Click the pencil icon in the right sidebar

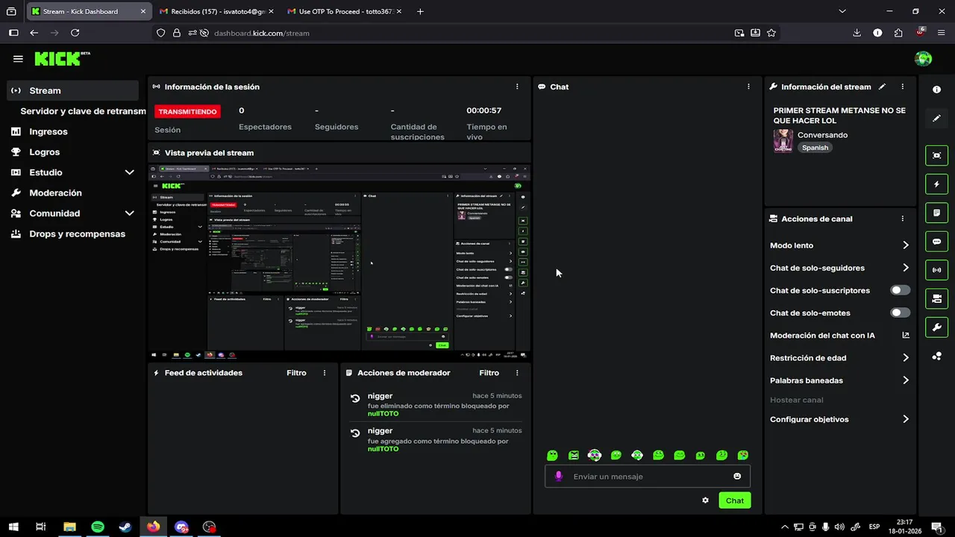pyautogui.click(x=936, y=118)
